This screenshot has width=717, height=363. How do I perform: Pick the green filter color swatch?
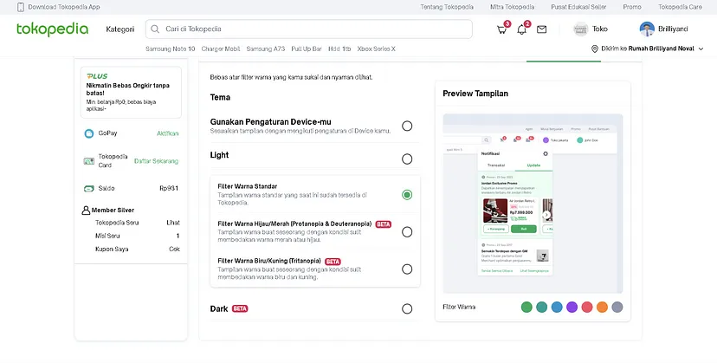tap(526, 308)
